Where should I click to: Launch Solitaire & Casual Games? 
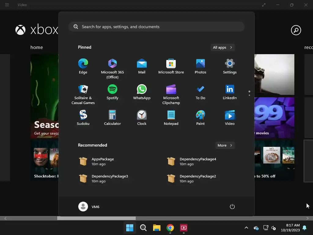pyautogui.click(x=83, y=94)
